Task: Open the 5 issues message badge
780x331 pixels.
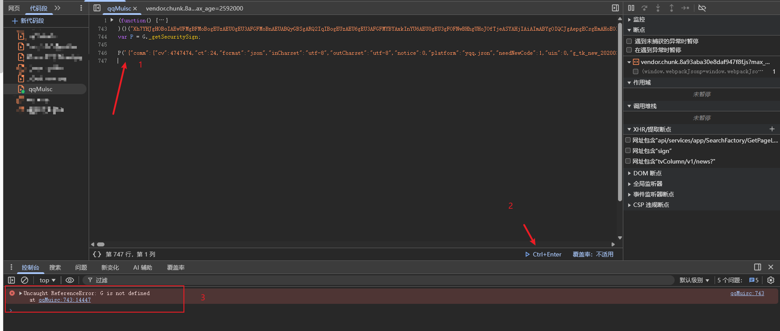Action: (754, 280)
